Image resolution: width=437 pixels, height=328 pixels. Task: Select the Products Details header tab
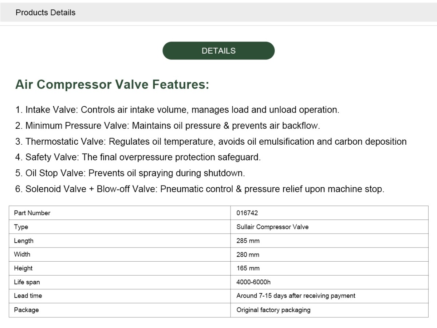46,12
